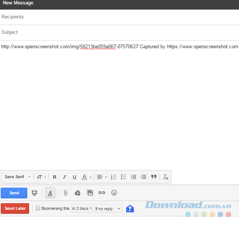
Task: Attach files with the paperclip
Action: coord(66,193)
